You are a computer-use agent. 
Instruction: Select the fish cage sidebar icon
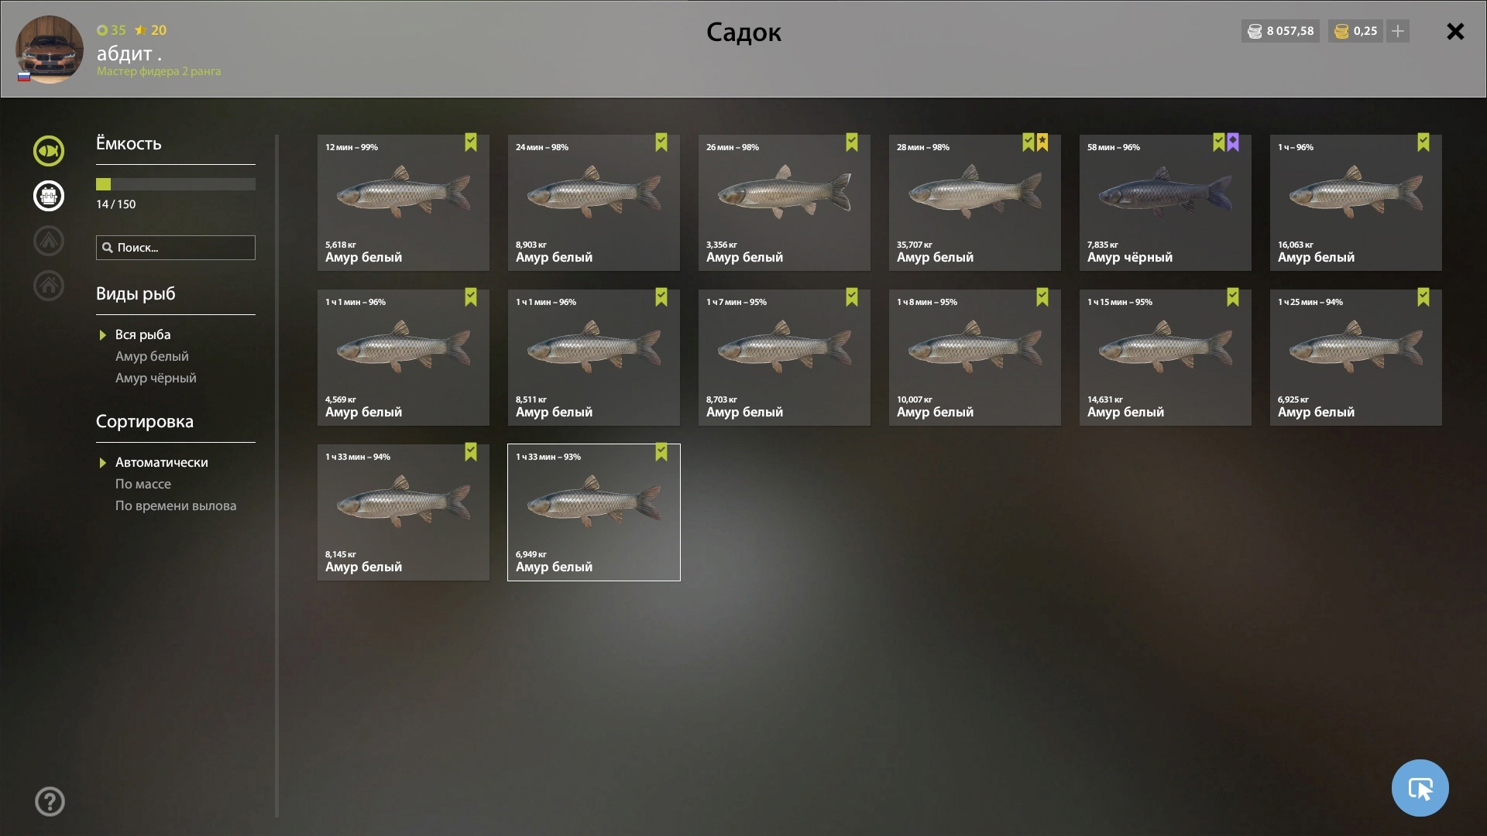[49, 196]
